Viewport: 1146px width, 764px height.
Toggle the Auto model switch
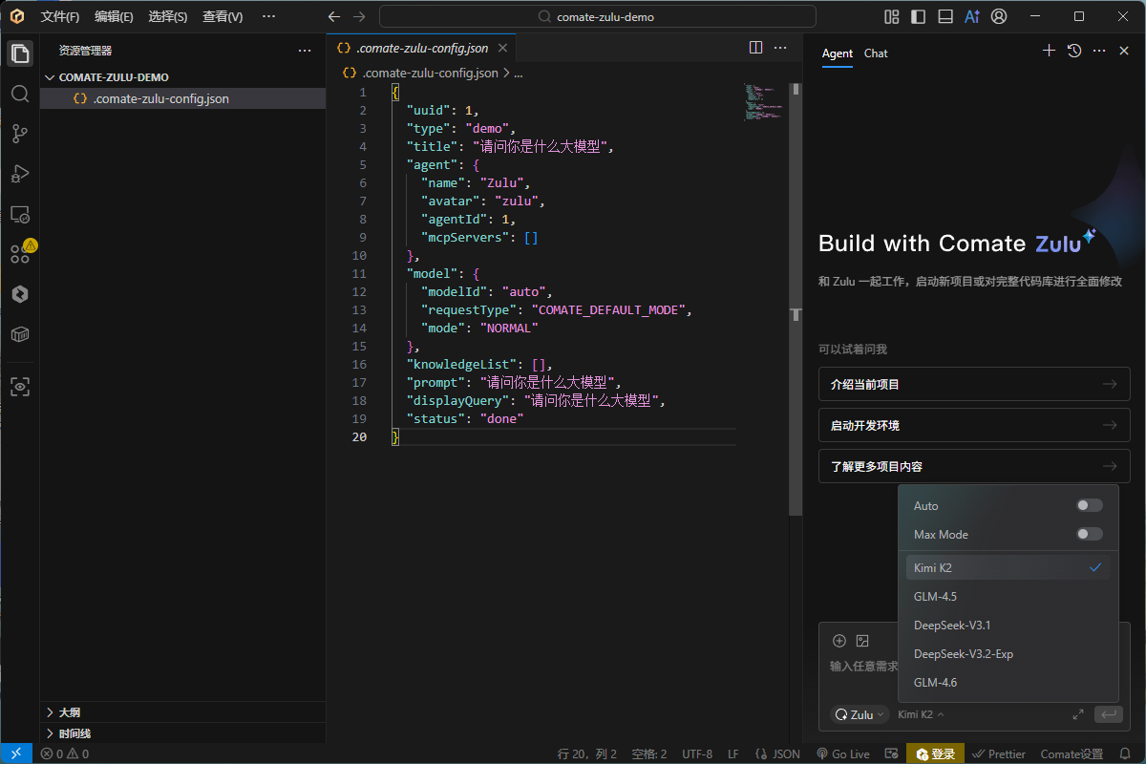pos(1090,505)
